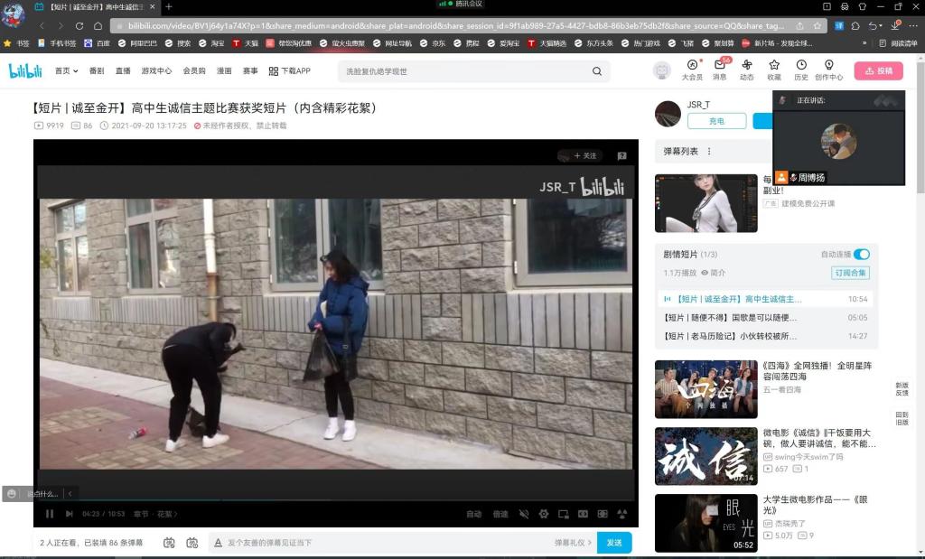925x559 pixels.
Task: Open 收藏 favorites star icon
Action: [774, 66]
